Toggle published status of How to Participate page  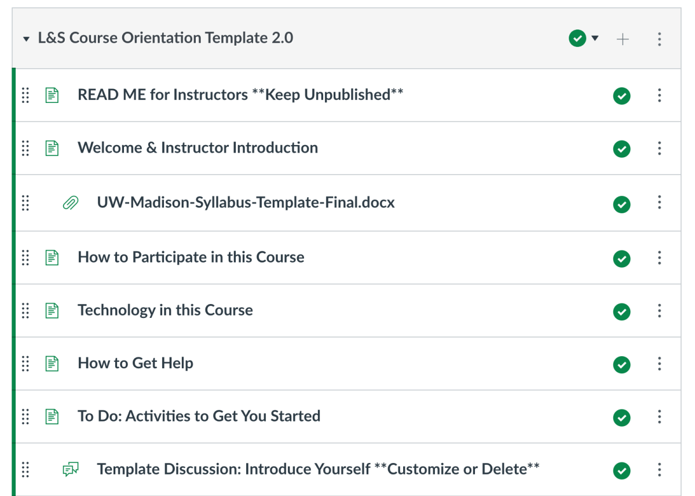point(621,258)
